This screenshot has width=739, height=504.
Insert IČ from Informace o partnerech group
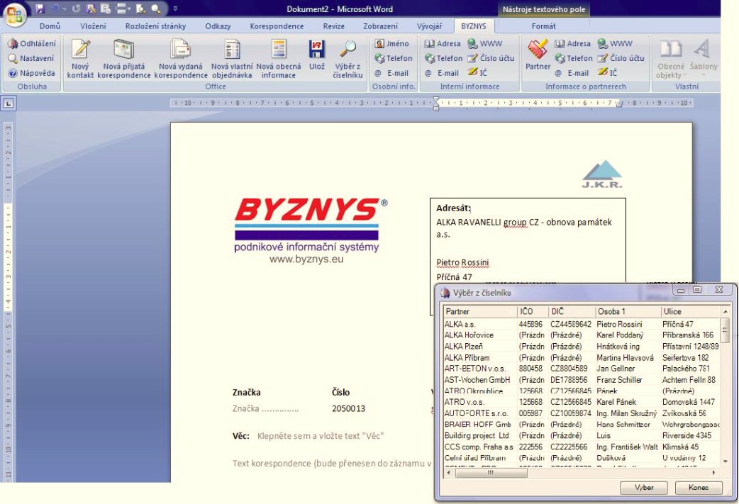pos(608,72)
